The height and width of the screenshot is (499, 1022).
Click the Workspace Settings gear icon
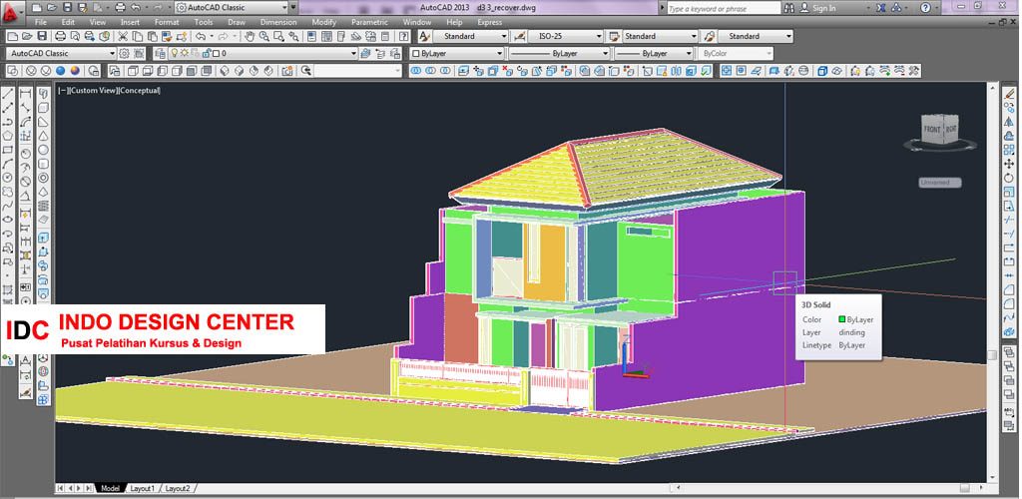pyautogui.click(x=124, y=54)
